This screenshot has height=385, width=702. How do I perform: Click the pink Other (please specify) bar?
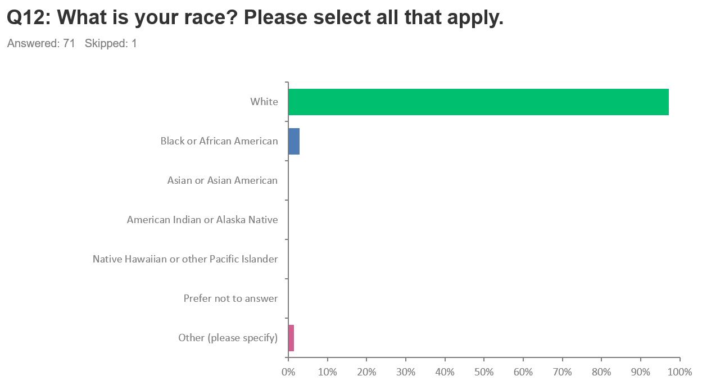point(291,338)
